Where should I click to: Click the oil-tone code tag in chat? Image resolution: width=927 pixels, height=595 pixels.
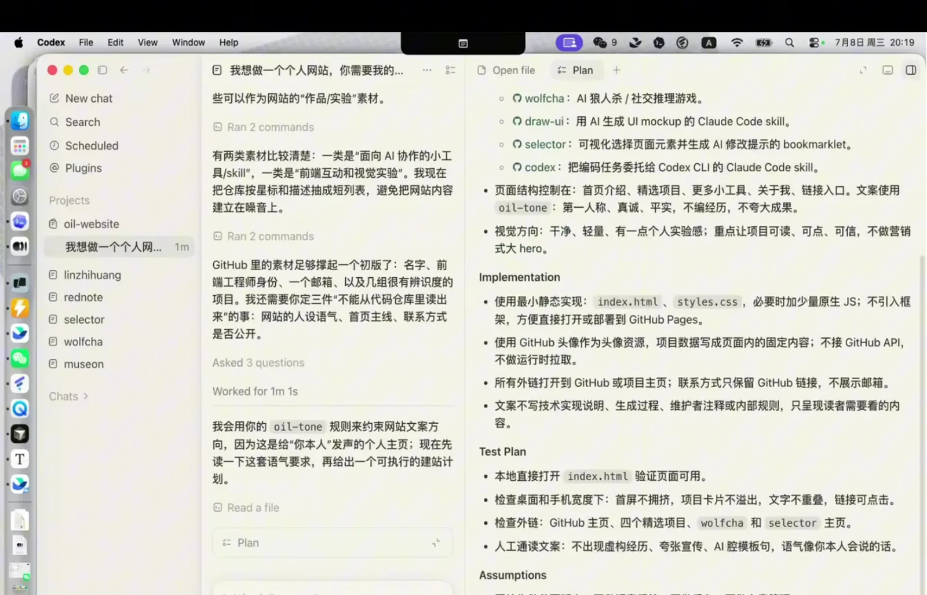pos(298,427)
